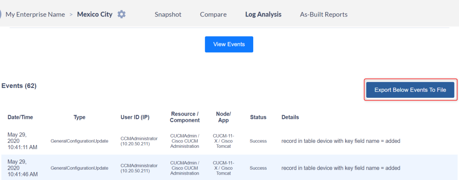This screenshot has height=180, width=459.
Task: Open the Mexico City settings gear
Action: pyautogui.click(x=121, y=14)
